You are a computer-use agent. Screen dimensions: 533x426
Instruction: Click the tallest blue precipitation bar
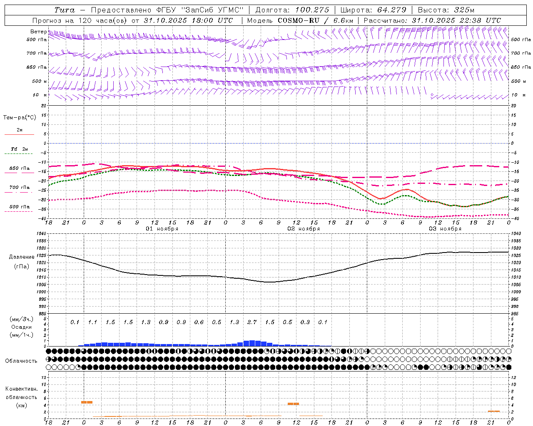click(252, 343)
